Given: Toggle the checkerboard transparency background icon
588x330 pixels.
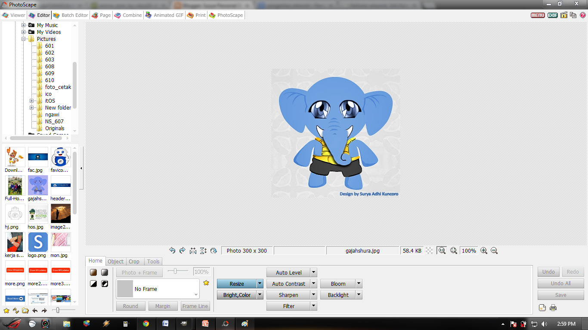Looking at the screenshot, I should [430, 251].
